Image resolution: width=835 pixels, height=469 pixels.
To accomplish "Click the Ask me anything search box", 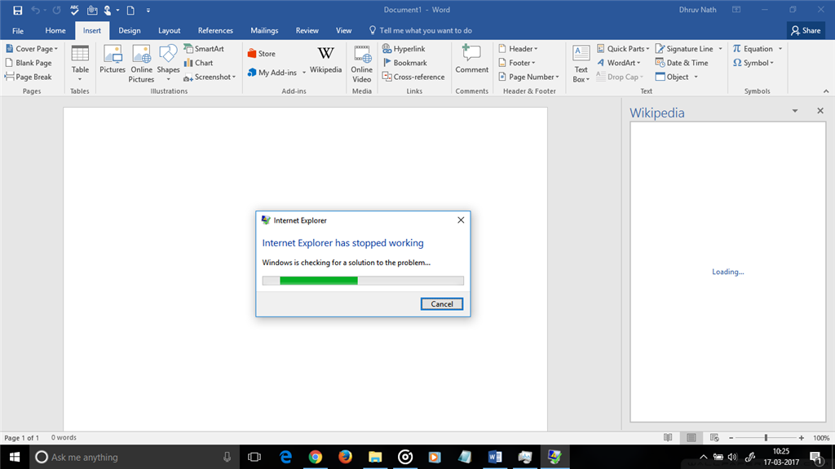I will point(133,457).
